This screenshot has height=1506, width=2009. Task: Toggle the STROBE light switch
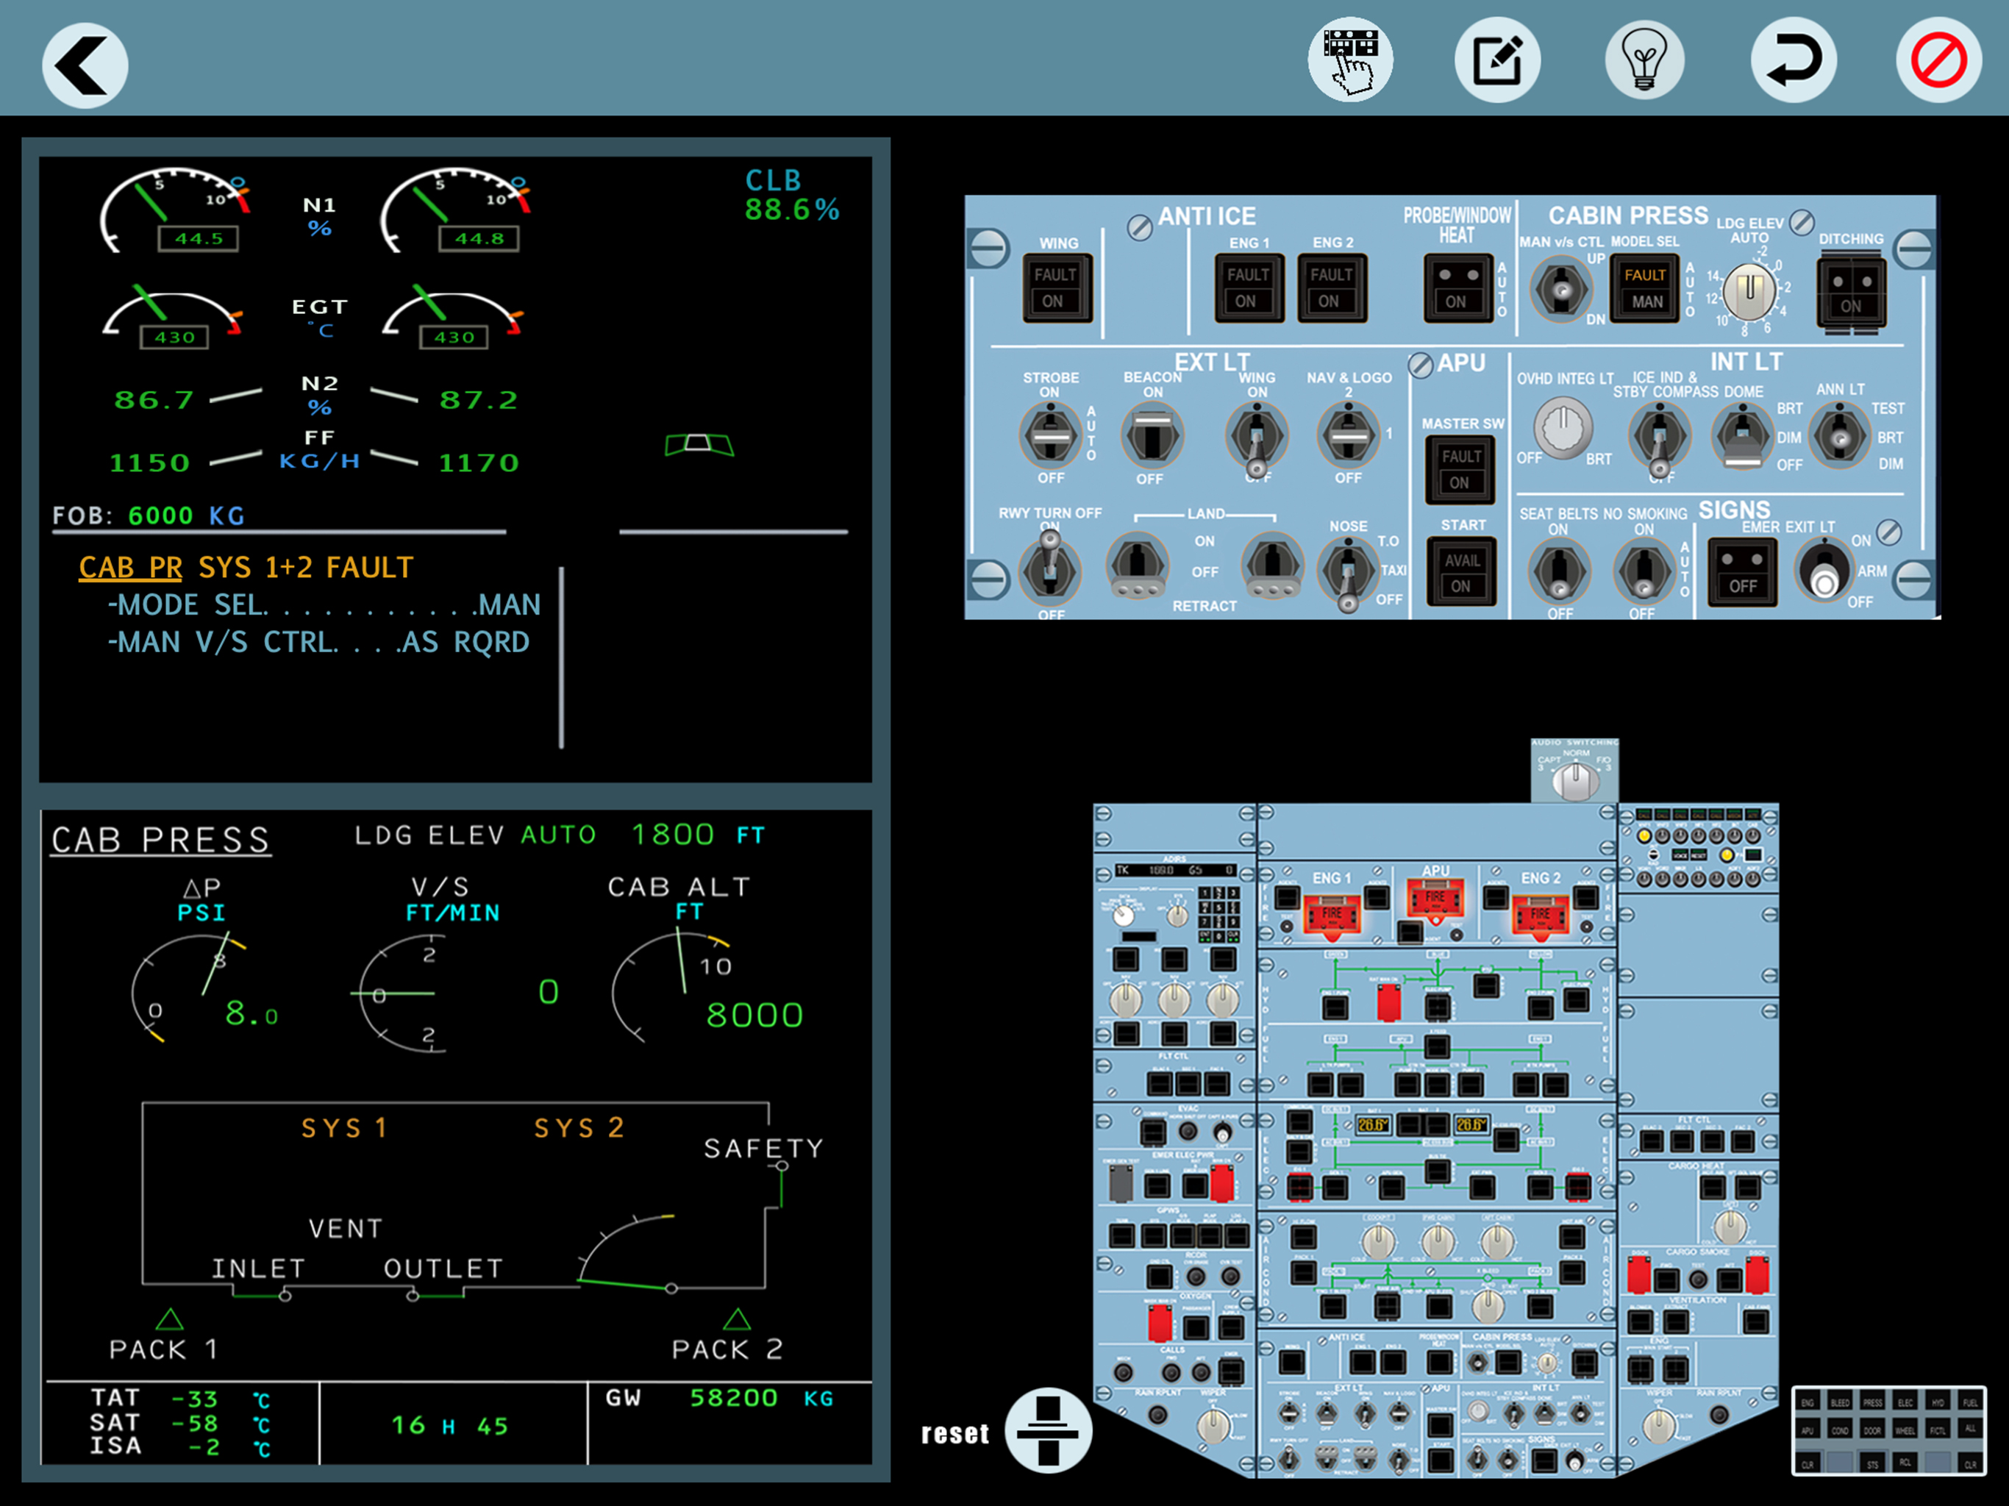(x=1051, y=435)
